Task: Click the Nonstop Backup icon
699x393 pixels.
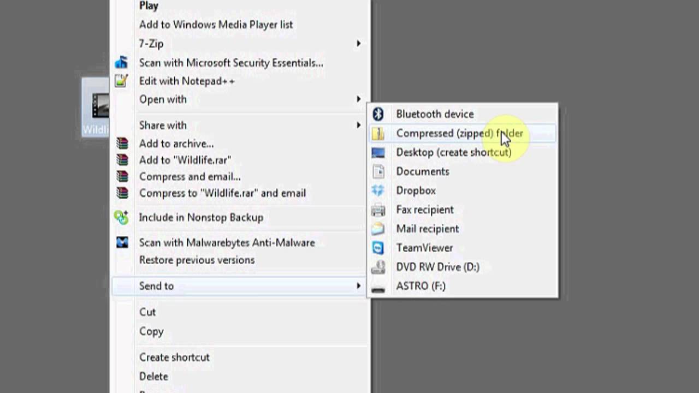Action: click(121, 217)
